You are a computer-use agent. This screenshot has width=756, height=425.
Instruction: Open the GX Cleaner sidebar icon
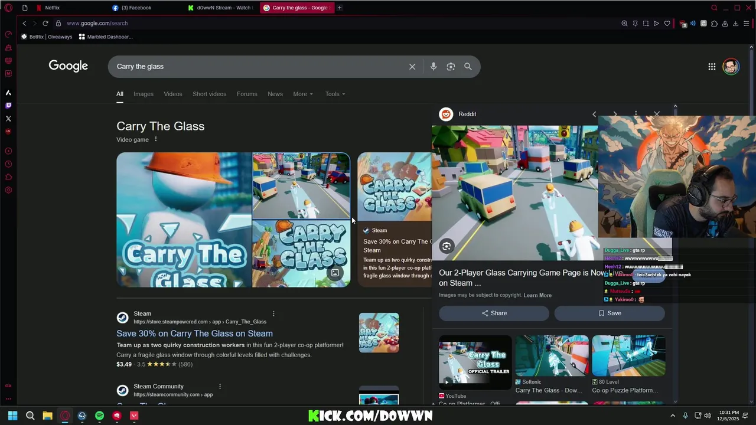(x=8, y=47)
